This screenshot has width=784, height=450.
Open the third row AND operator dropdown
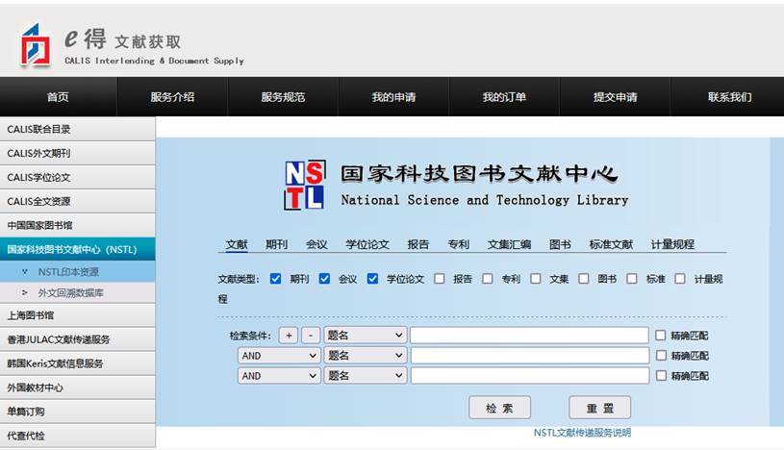click(279, 376)
